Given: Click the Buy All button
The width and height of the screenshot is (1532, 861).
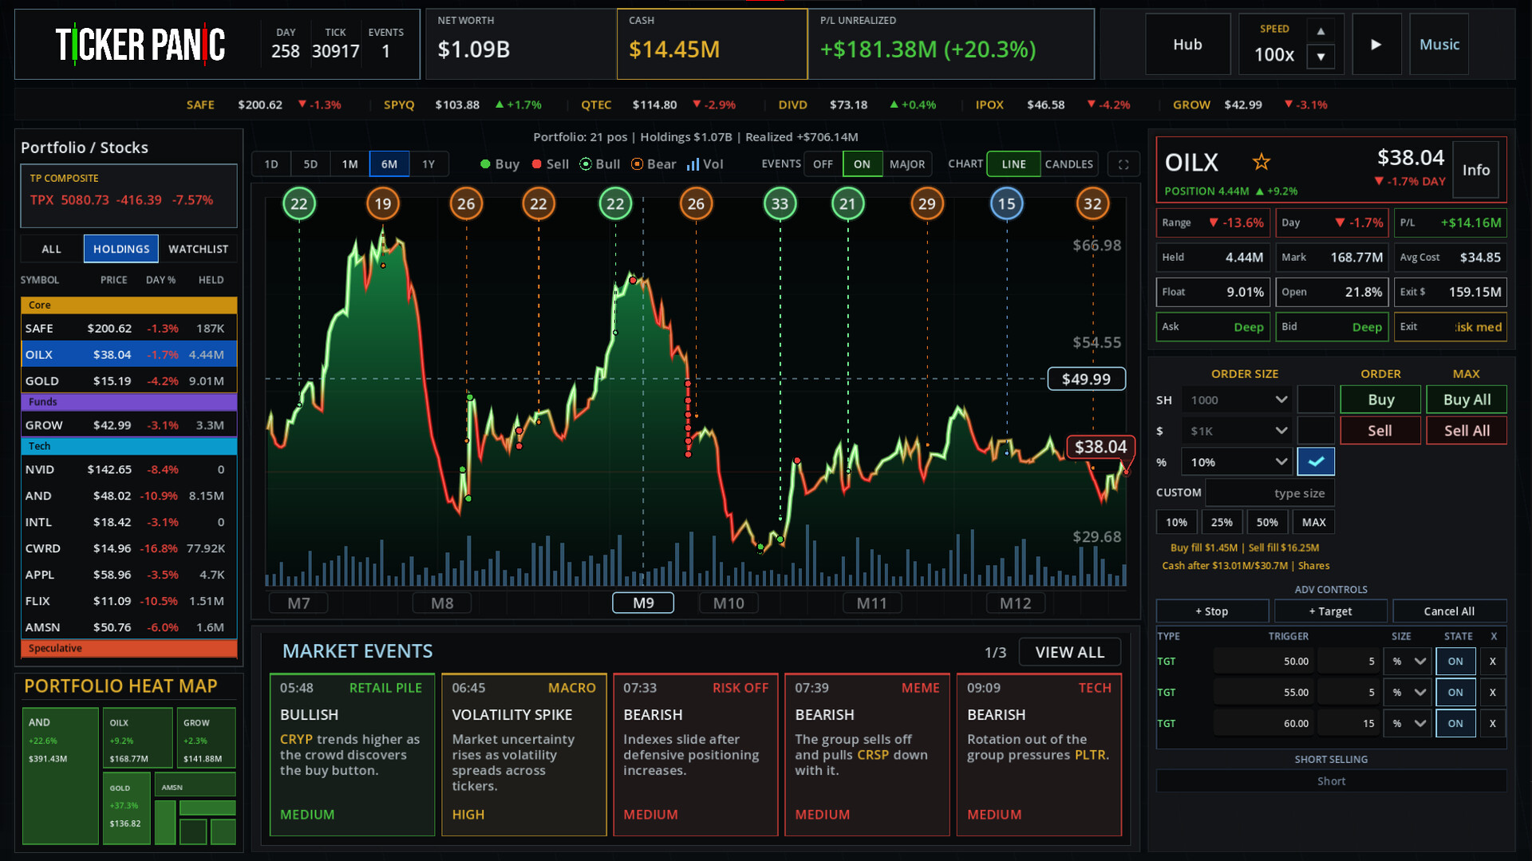Looking at the screenshot, I should click(1467, 400).
